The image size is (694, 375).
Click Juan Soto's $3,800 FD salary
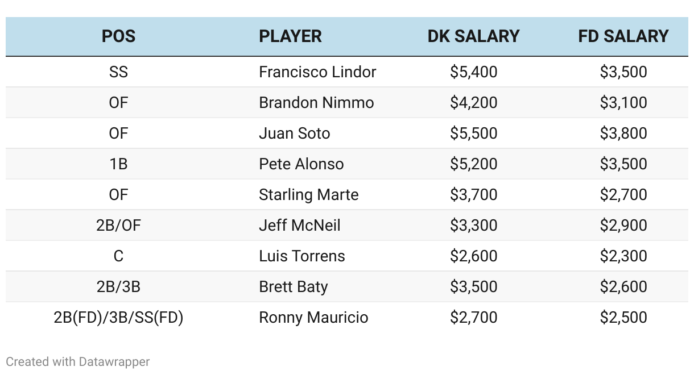point(623,134)
